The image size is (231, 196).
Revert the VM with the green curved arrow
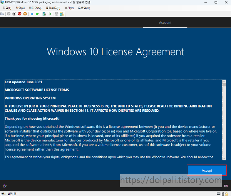point(50,14)
